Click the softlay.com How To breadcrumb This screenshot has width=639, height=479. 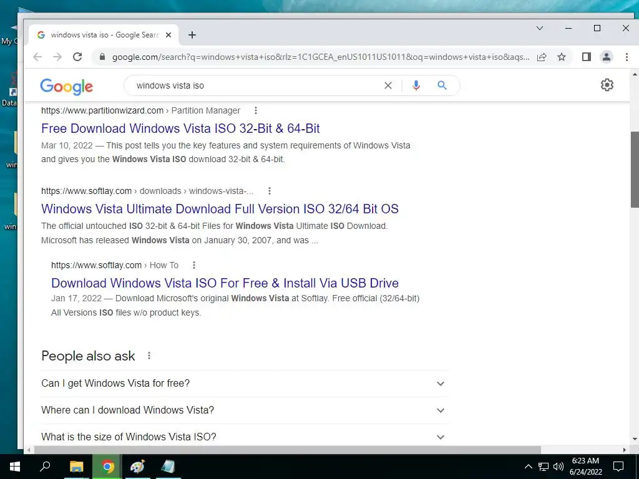115,265
